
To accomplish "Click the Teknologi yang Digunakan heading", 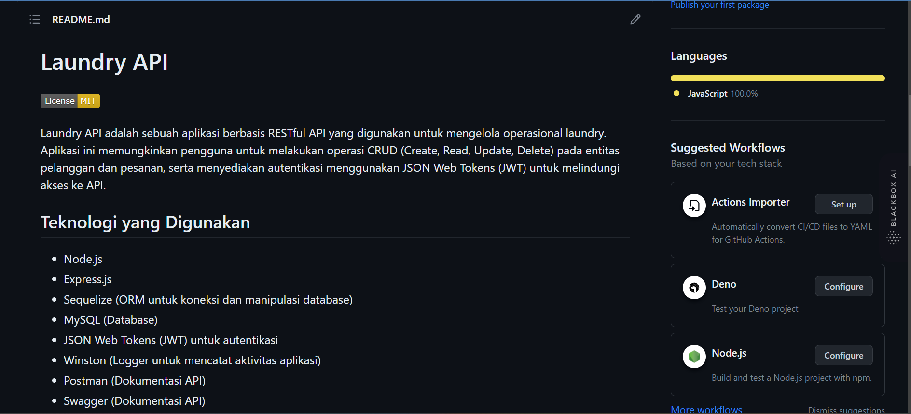I will coord(145,222).
